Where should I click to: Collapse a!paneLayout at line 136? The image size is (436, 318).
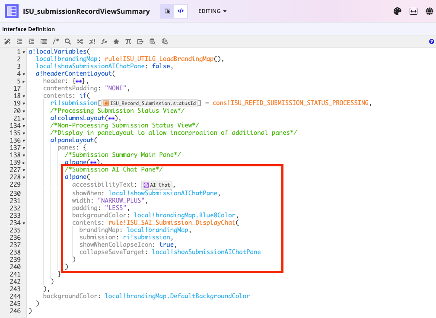(x=24, y=141)
